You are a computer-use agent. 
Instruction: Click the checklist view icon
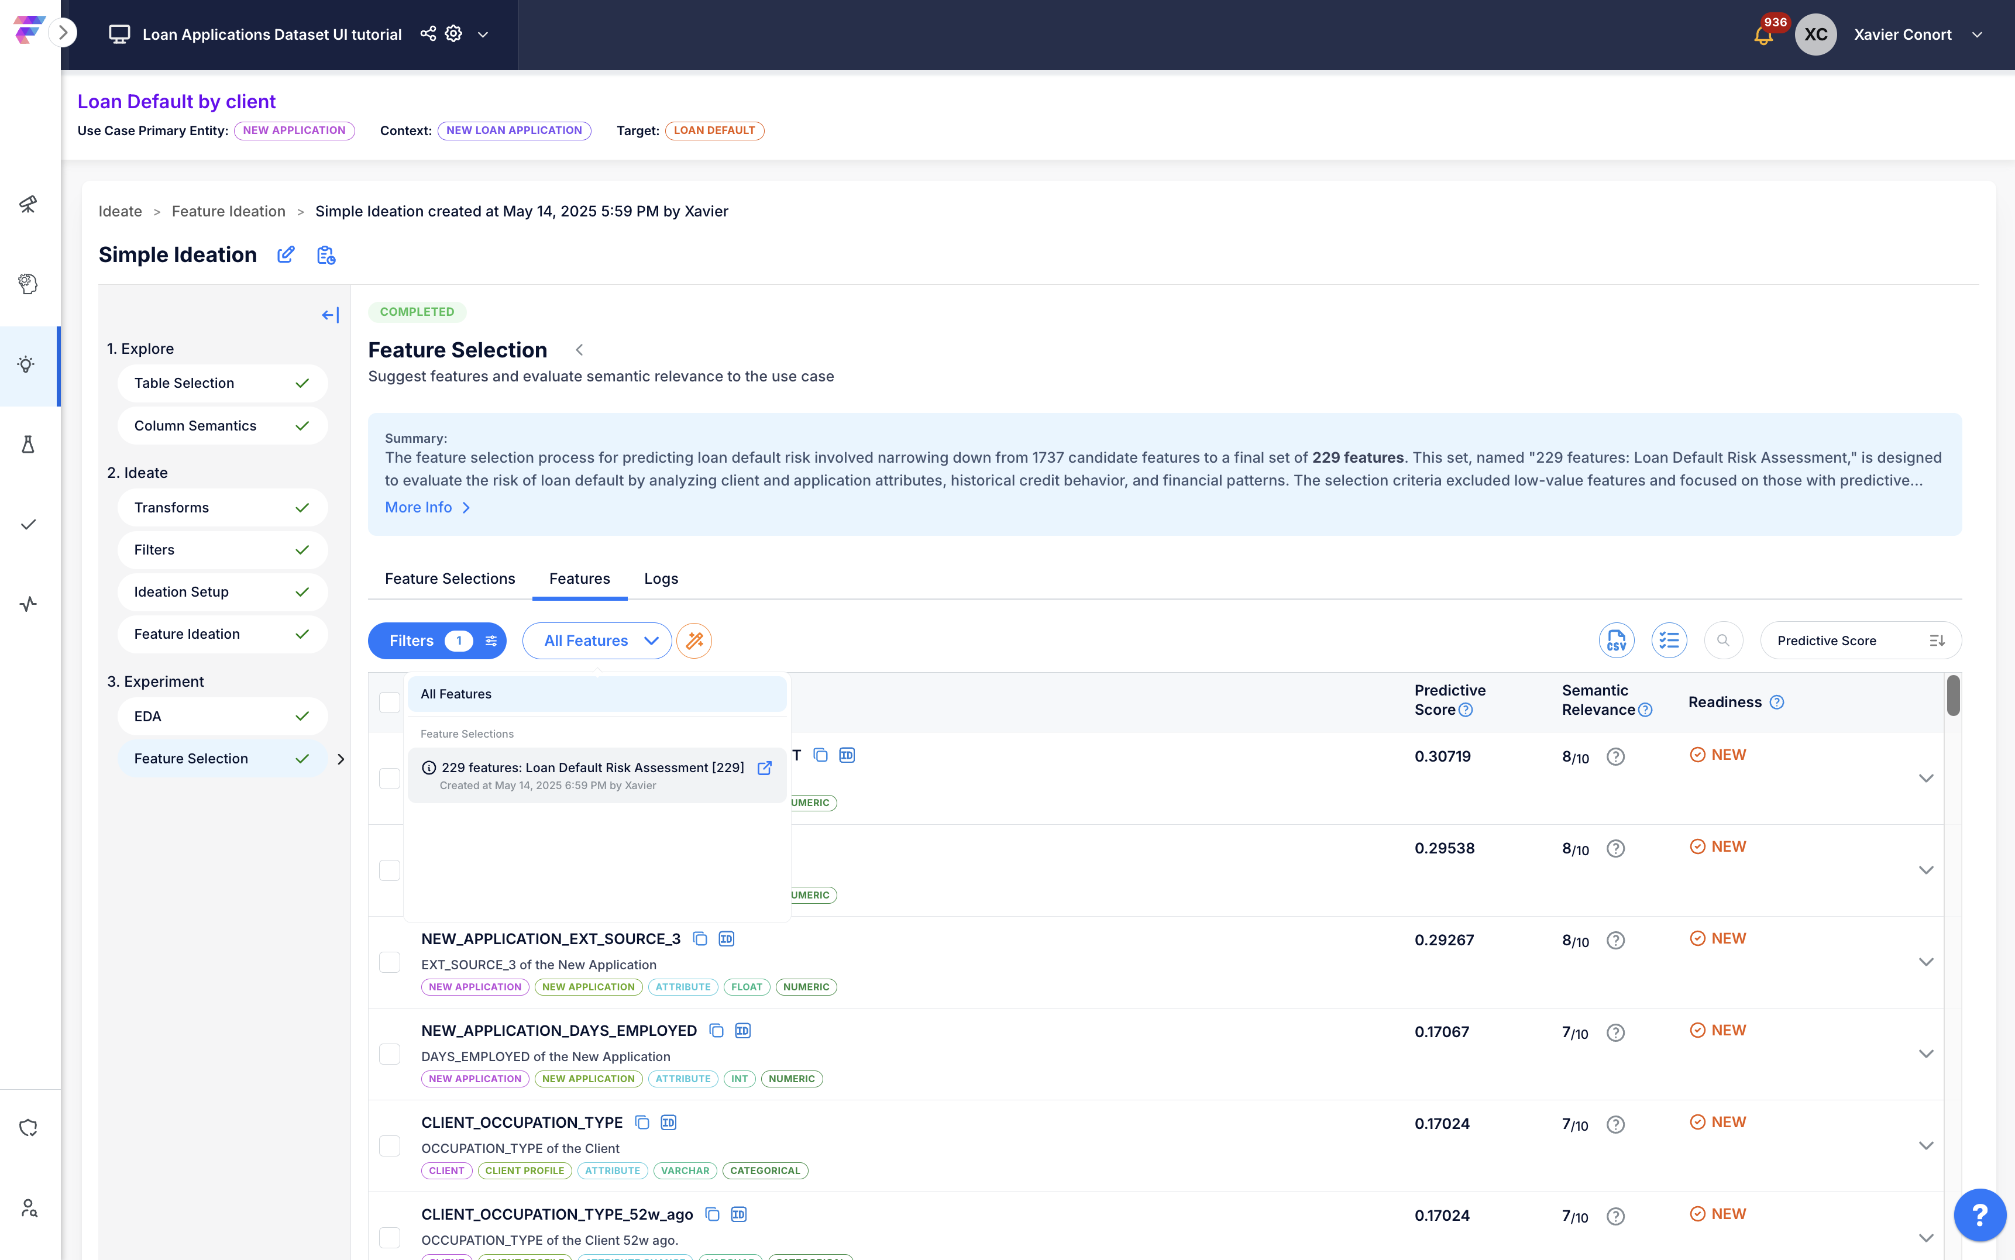(x=1668, y=640)
